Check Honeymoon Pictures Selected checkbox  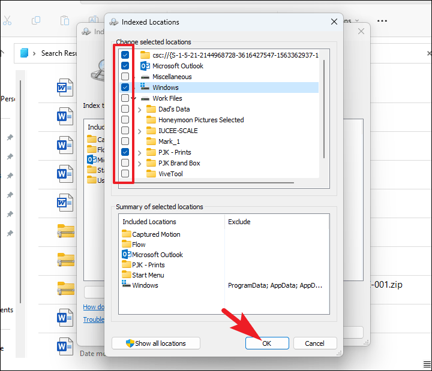[x=125, y=119]
